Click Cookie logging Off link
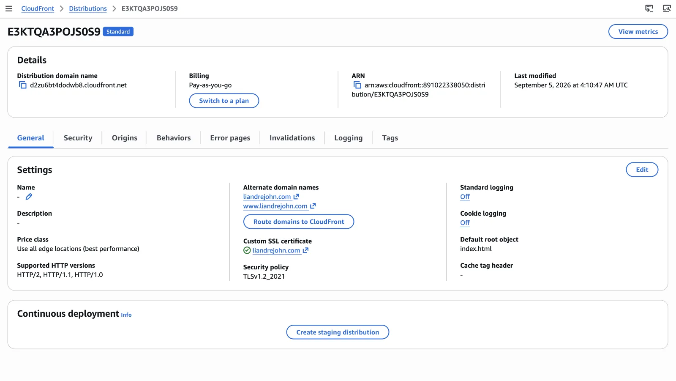Image resolution: width=676 pixels, height=381 pixels. 465,223
